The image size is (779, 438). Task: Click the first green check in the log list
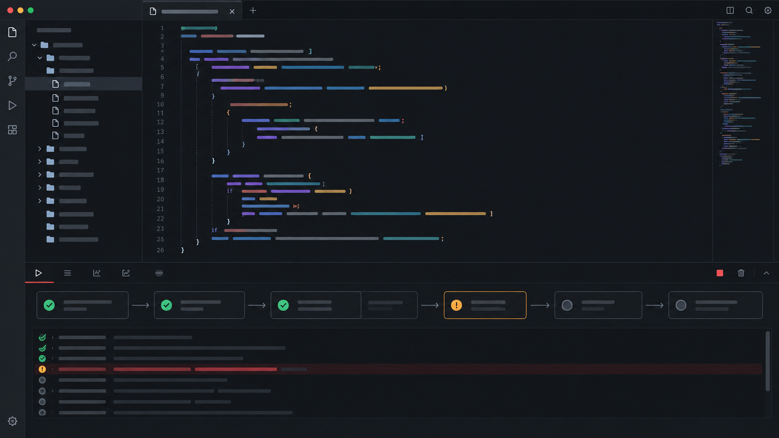42,337
